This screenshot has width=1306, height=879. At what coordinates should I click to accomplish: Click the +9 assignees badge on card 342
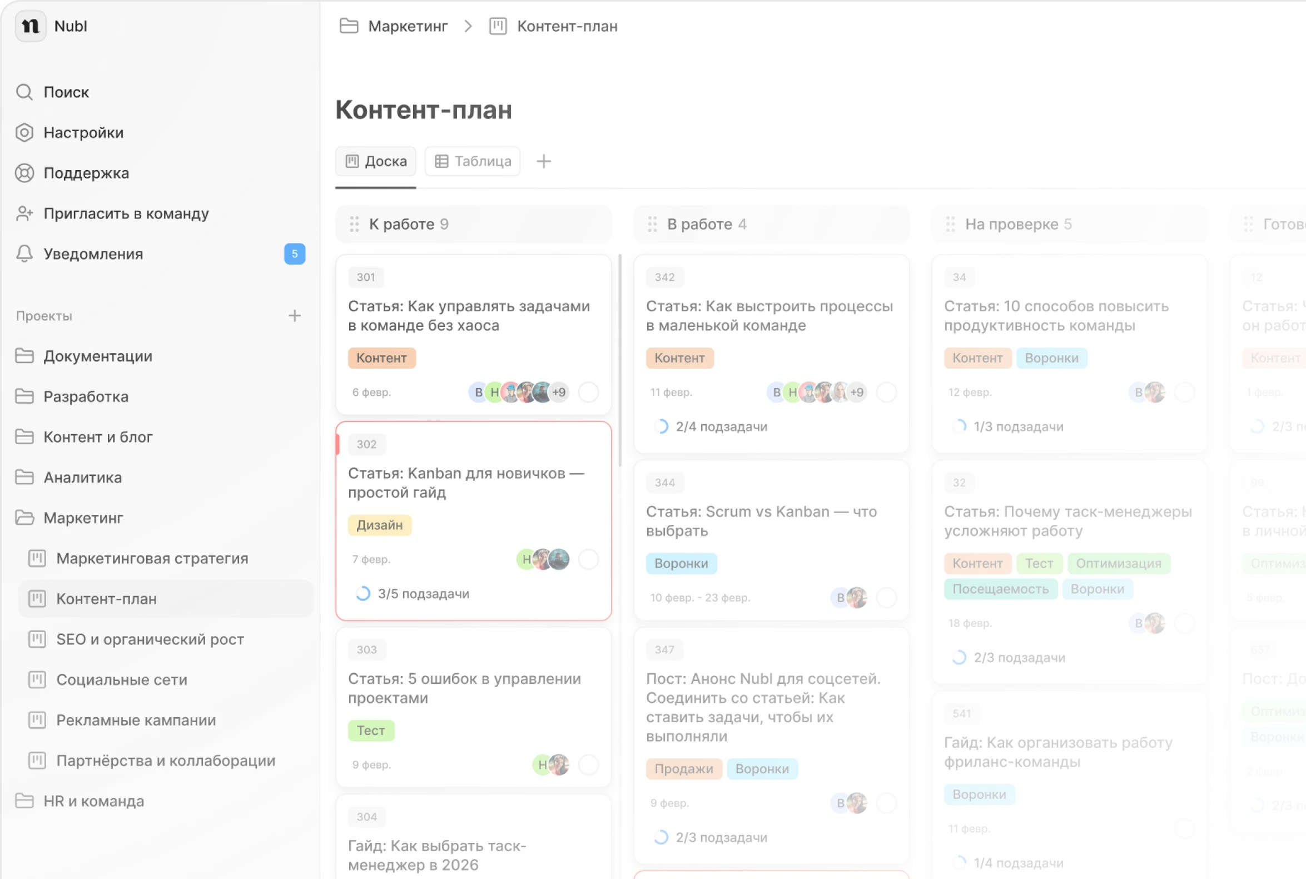[x=857, y=392]
